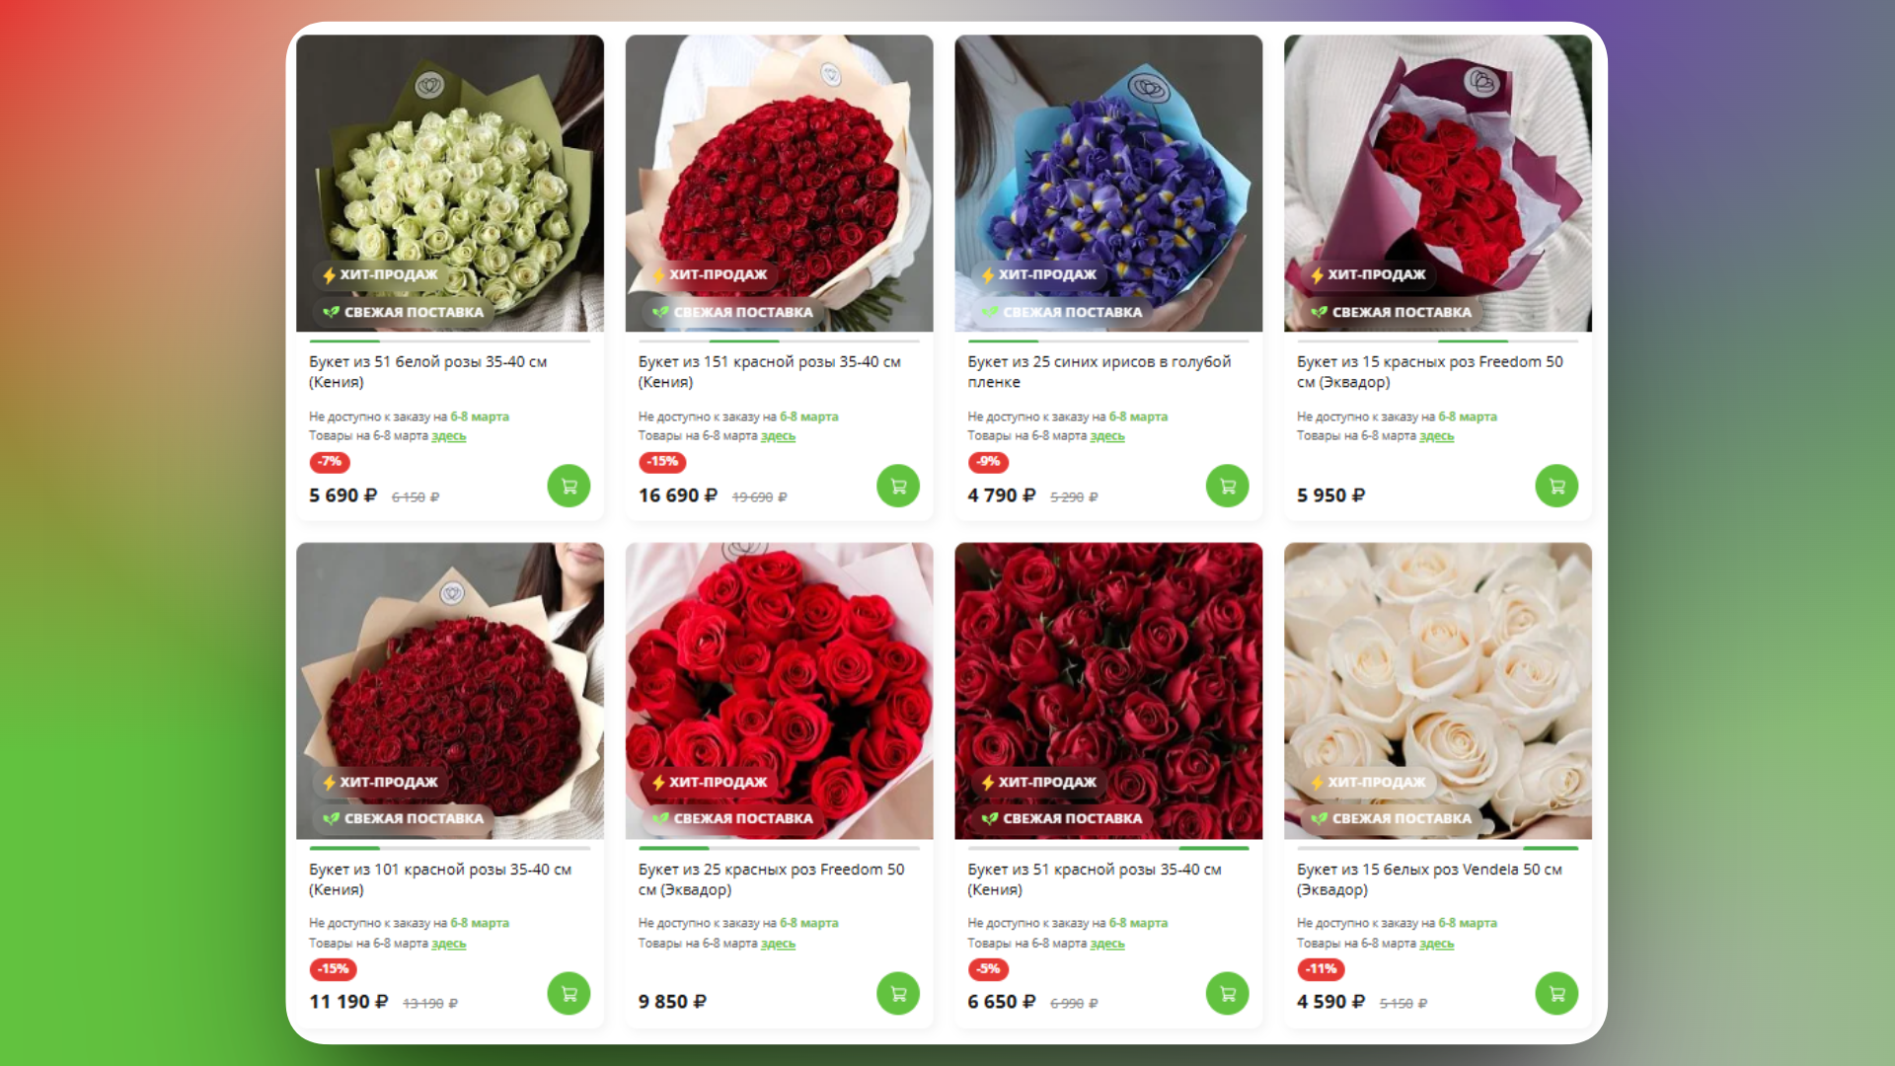Open 15 white Vendela roses photo

click(1438, 691)
